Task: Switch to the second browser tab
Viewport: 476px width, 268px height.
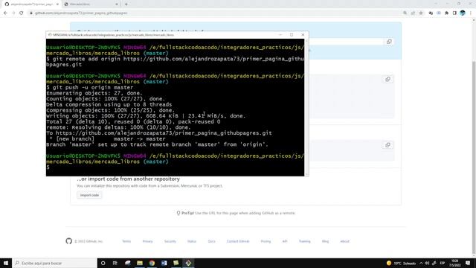Action: (x=91, y=4)
